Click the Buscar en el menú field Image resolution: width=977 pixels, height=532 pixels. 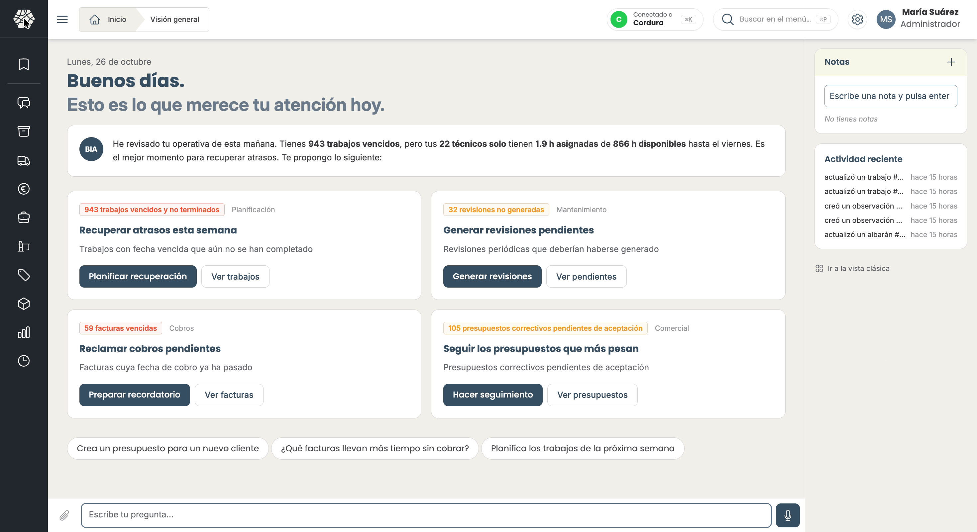[x=775, y=19]
